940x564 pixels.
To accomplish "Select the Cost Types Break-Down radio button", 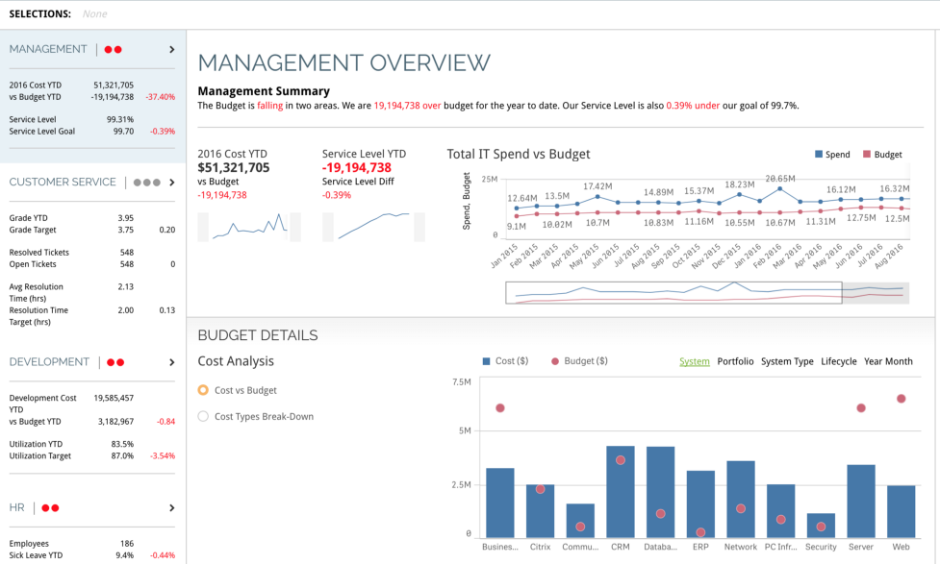I will [204, 415].
